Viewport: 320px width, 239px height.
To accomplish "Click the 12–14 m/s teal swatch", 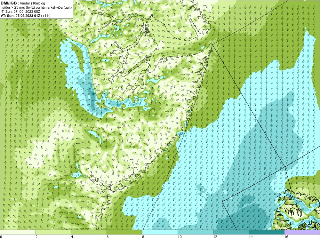I will click(231, 232).
